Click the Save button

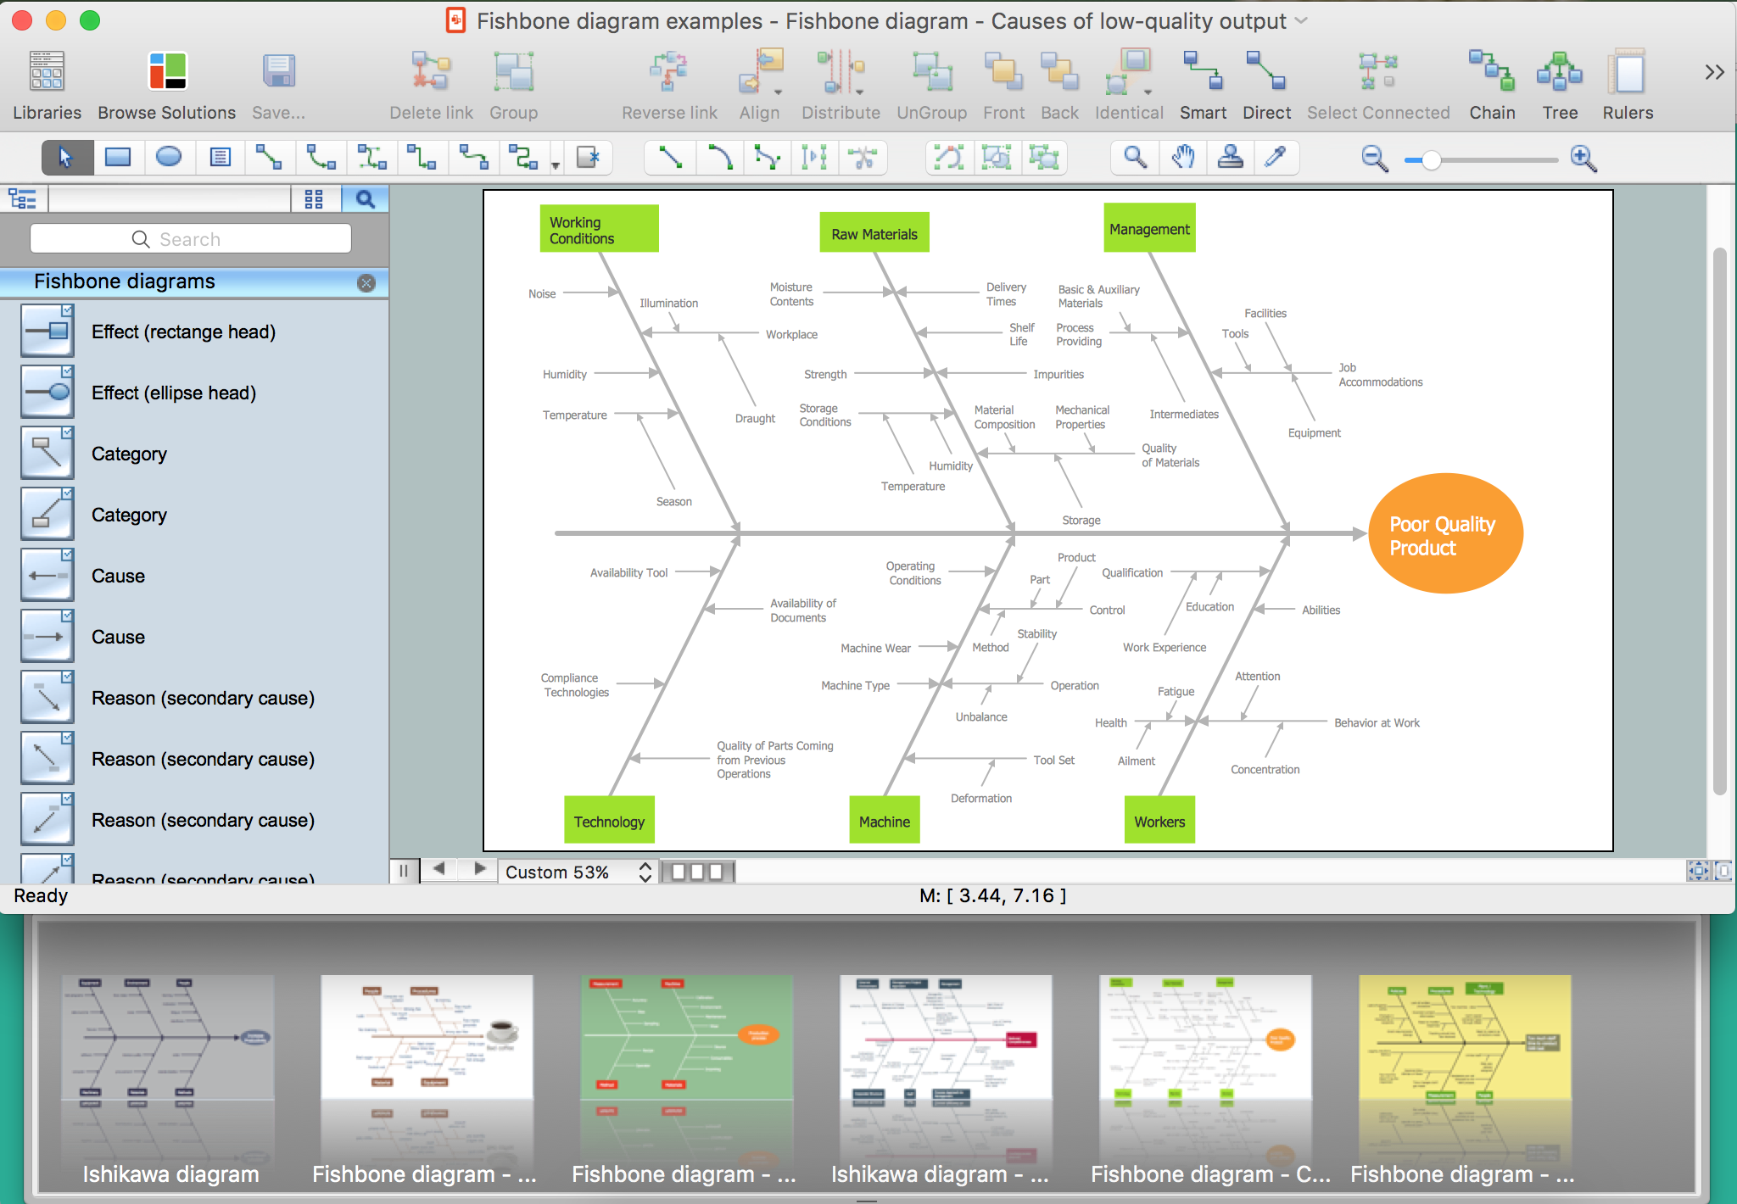(x=278, y=81)
